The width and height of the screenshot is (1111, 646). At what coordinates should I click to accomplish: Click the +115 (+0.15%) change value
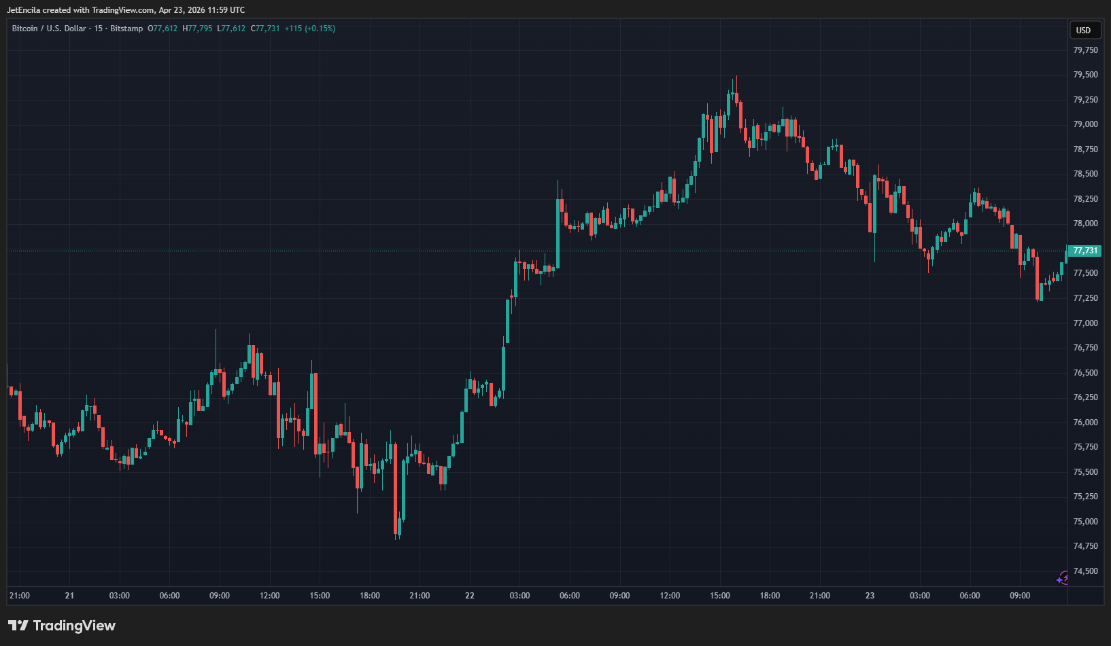[x=310, y=29]
